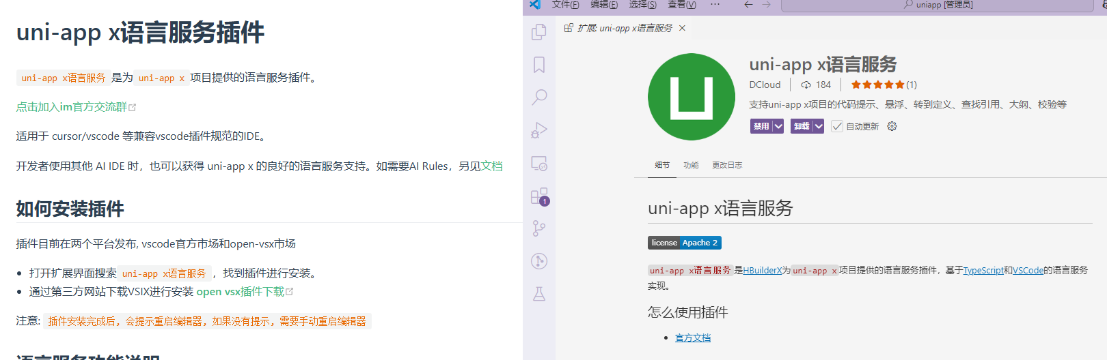Expand the 卸载 dropdown arrow
Viewport: 1107px width, 360px height.
click(819, 126)
